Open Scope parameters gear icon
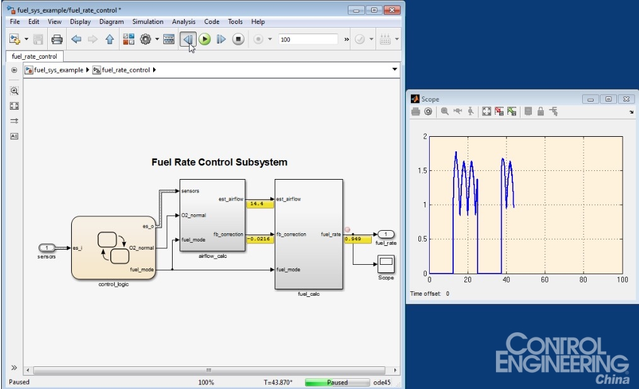This screenshot has width=639, height=389. point(429,112)
